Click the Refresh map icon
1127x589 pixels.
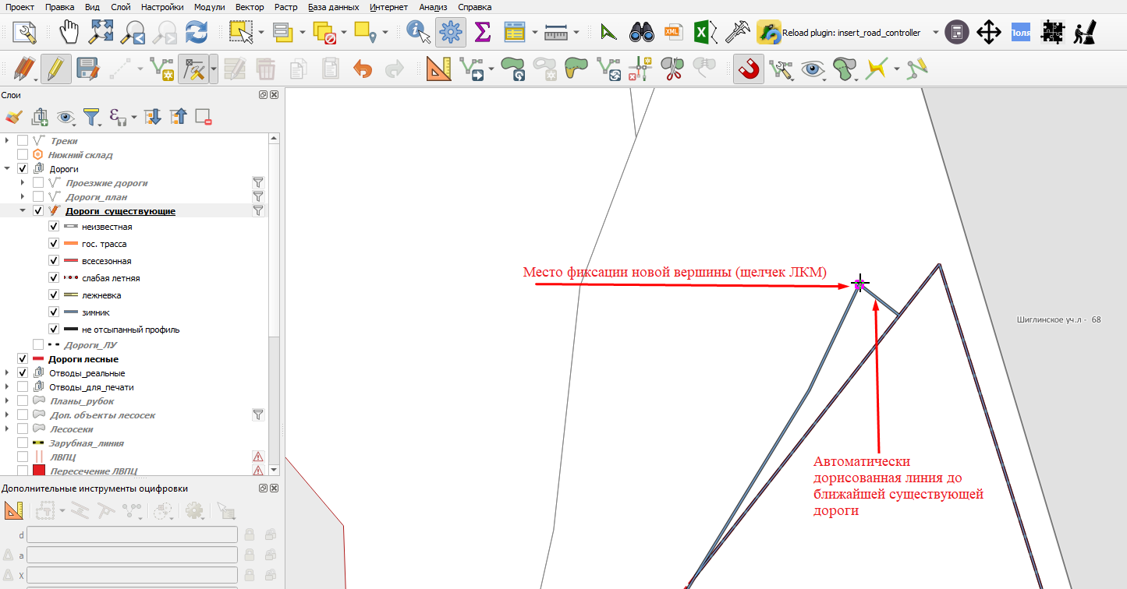click(x=196, y=33)
